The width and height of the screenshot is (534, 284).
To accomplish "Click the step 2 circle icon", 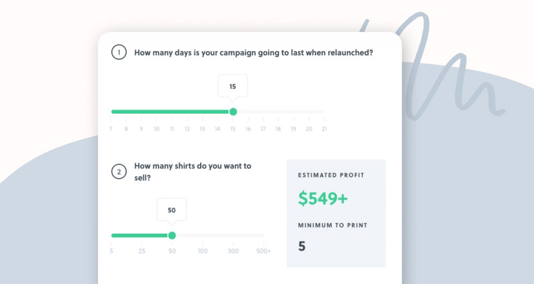I will pyautogui.click(x=119, y=172).
